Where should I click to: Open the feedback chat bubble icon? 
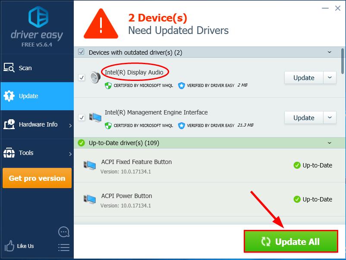coord(64,232)
